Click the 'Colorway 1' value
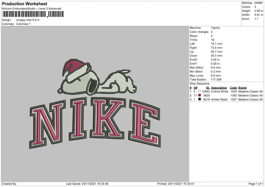This screenshot has width=265, height=187. pos(23,24)
